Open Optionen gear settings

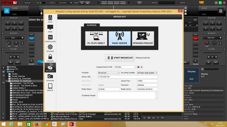click(x=50, y=48)
